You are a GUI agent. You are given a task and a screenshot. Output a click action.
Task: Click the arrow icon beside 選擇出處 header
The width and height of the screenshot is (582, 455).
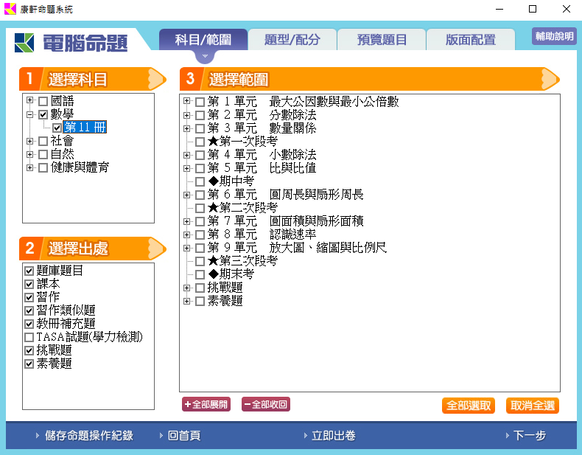click(x=156, y=248)
